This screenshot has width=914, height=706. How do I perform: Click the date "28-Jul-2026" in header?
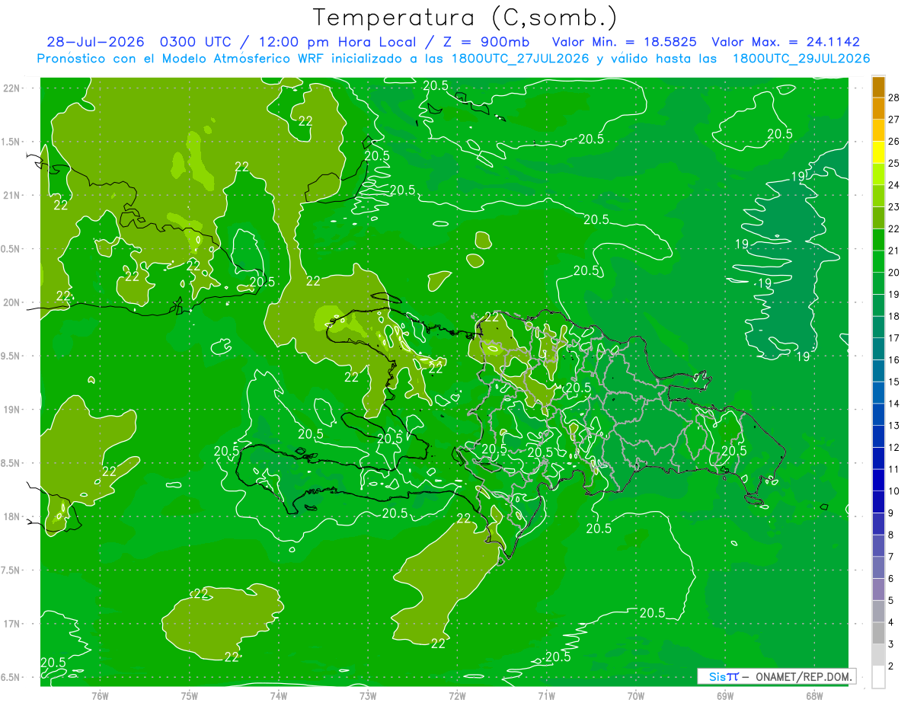pos(96,42)
